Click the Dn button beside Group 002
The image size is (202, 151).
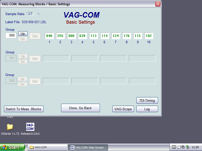[22, 84]
